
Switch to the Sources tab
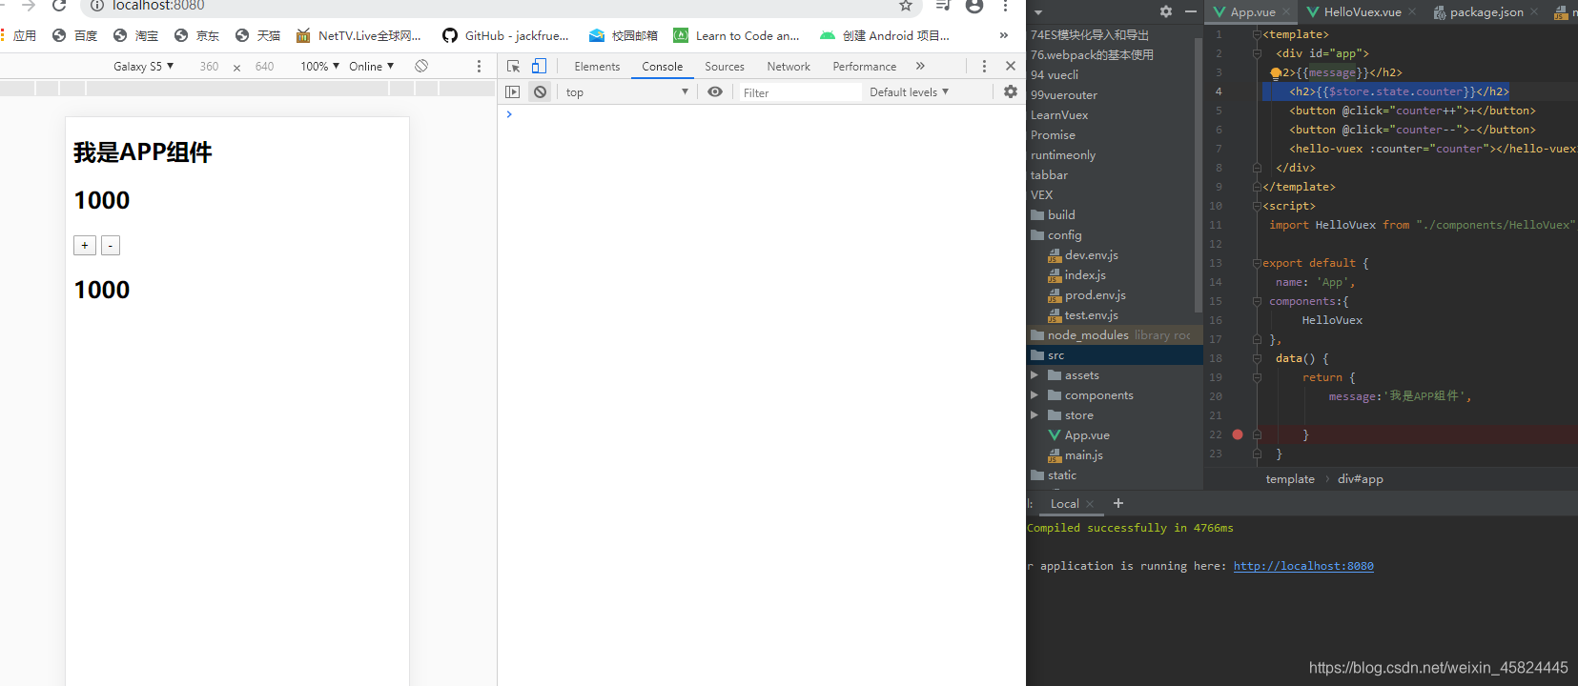tap(725, 67)
